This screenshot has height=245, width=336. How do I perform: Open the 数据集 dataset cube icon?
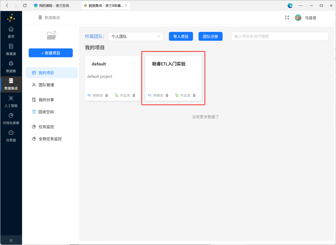11,63
